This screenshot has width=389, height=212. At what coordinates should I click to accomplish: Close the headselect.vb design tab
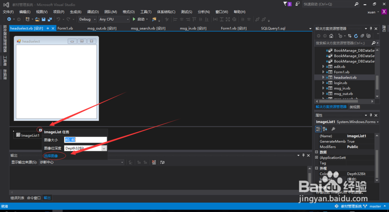point(53,28)
